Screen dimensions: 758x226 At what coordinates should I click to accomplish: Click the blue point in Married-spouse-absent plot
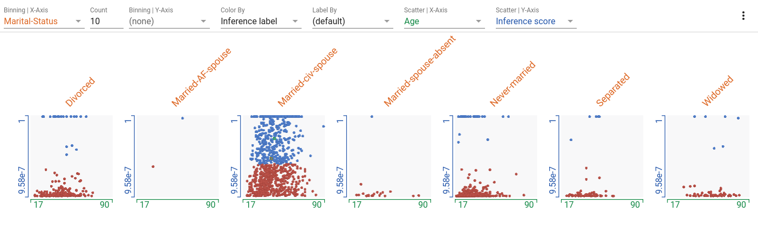[x=372, y=116]
